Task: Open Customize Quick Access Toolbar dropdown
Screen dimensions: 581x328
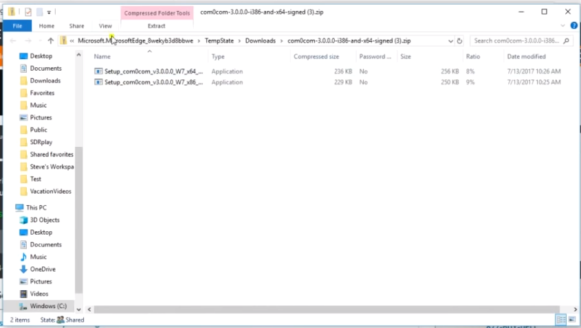Action: [x=49, y=12]
